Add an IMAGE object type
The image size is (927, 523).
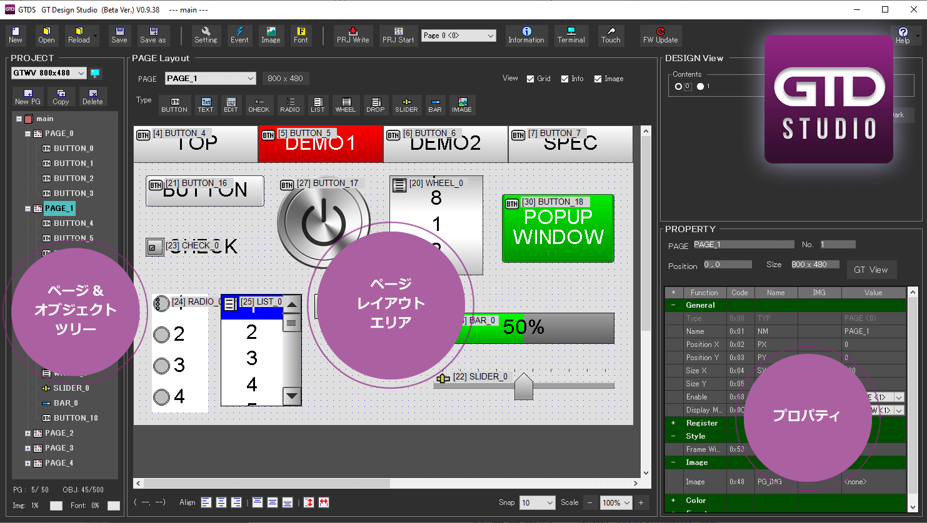pyautogui.click(x=462, y=105)
